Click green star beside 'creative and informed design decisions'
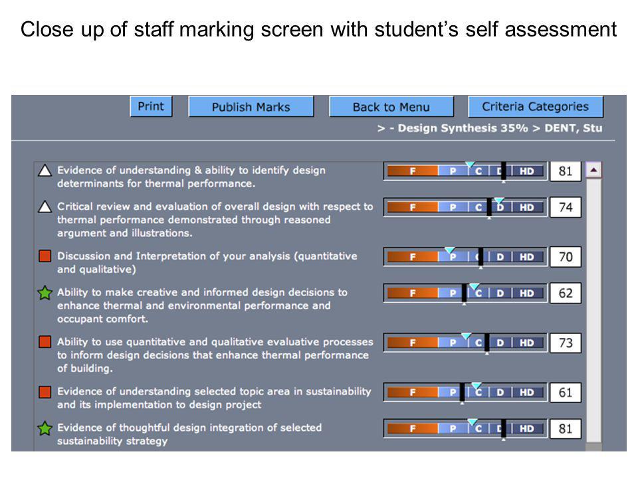Image resolution: width=638 pixels, height=478 pixels. (x=45, y=292)
